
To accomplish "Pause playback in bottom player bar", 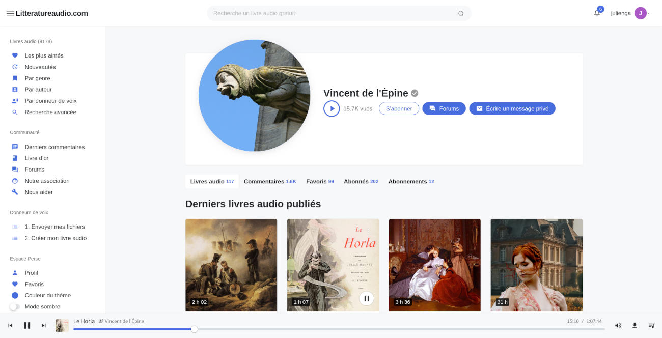I will point(27,325).
